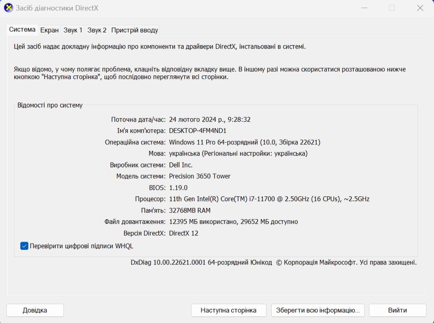434x323 pixels.
Task: Minimize the DirectX diagnostic window
Action: pos(364,8)
